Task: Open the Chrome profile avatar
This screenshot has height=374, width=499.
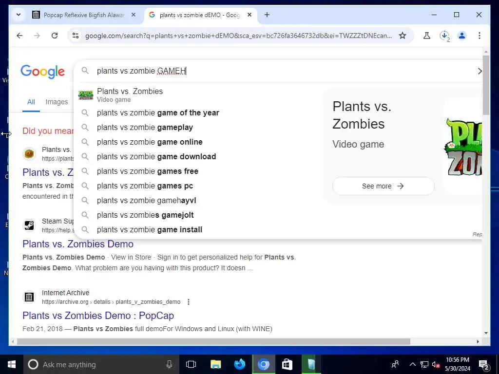Action: click(462, 36)
